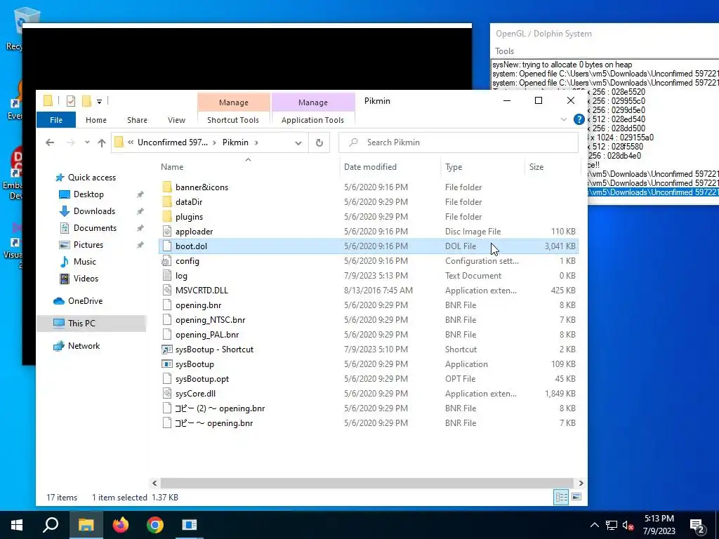719x539 pixels.
Task: Switch to Details view icon in status bar
Action: click(561, 498)
